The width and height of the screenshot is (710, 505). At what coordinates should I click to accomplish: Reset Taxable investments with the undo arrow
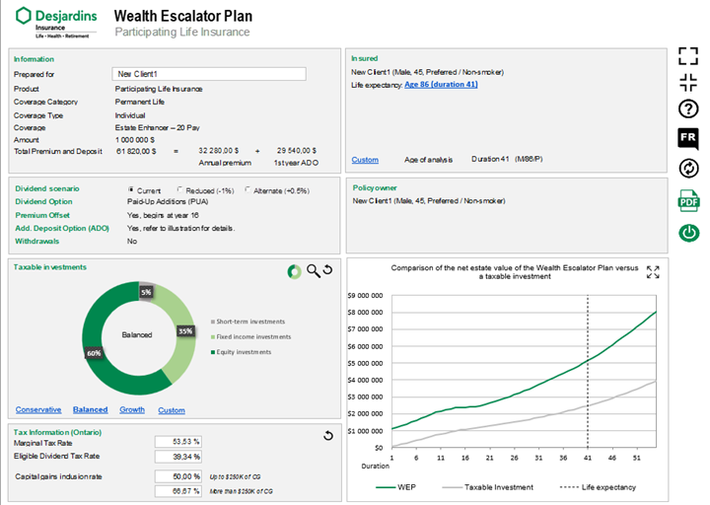point(327,270)
